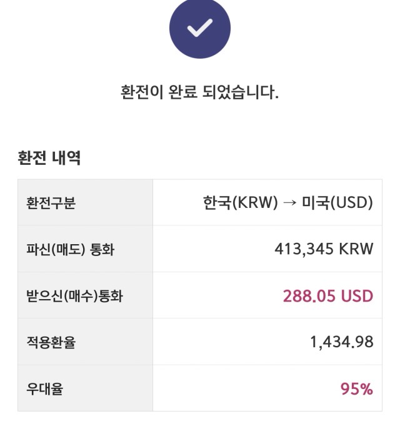Select the '환전이 완료 되었습니다.' message text

click(x=199, y=92)
